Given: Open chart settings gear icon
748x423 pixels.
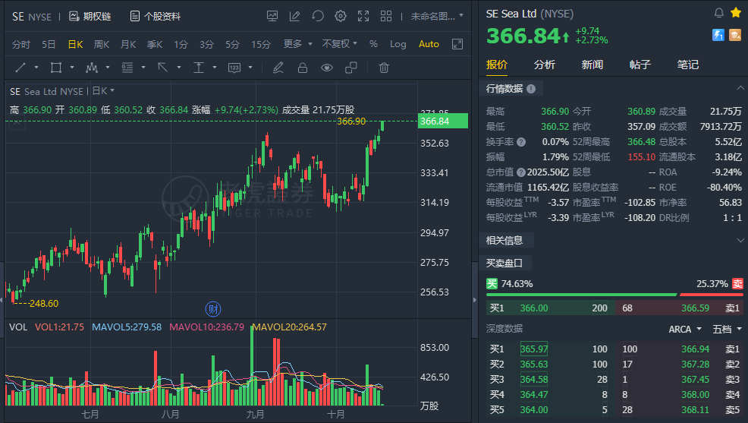Looking at the screenshot, I should pyautogui.click(x=341, y=16).
